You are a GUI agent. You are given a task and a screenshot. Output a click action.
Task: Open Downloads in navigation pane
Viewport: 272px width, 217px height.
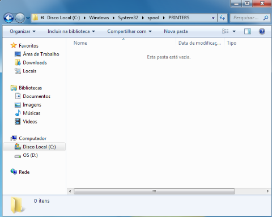pyautogui.click(x=35, y=63)
